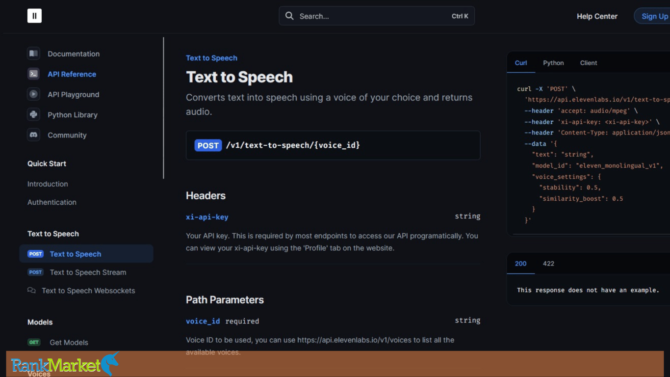This screenshot has width=670, height=377.
Task: Click the POST badge in the sidebar Text to Speech row
Action: (x=35, y=254)
